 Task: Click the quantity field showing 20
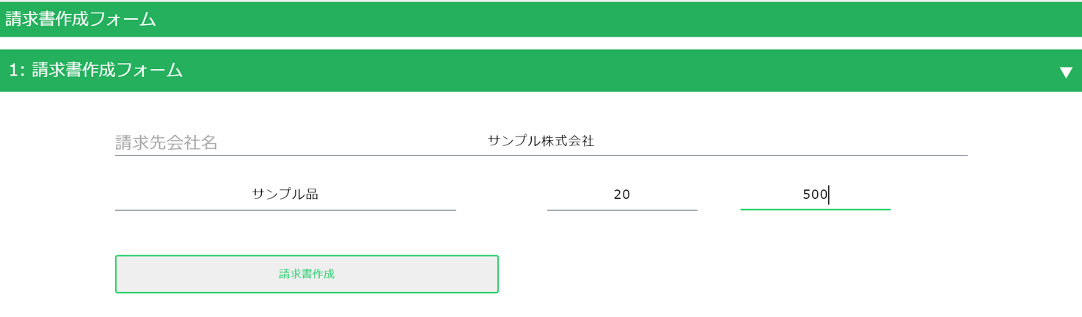tap(621, 194)
